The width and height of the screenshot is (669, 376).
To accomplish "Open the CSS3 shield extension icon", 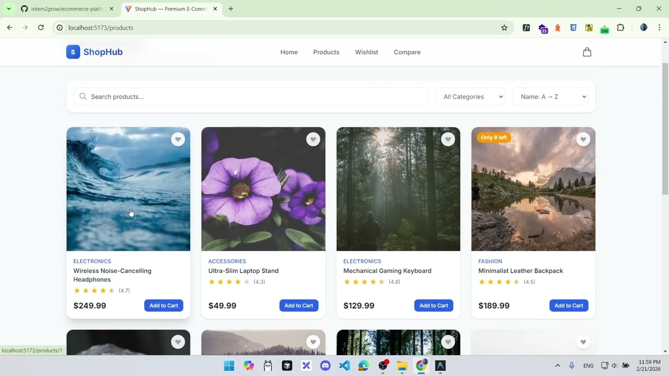I will (x=573, y=28).
